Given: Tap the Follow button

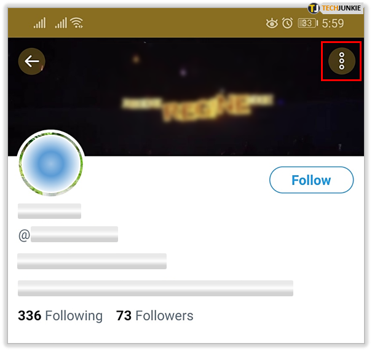Looking at the screenshot, I should coord(311,180).
